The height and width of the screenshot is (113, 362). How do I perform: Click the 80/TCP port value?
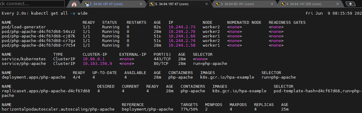click(x=161, y=64)
